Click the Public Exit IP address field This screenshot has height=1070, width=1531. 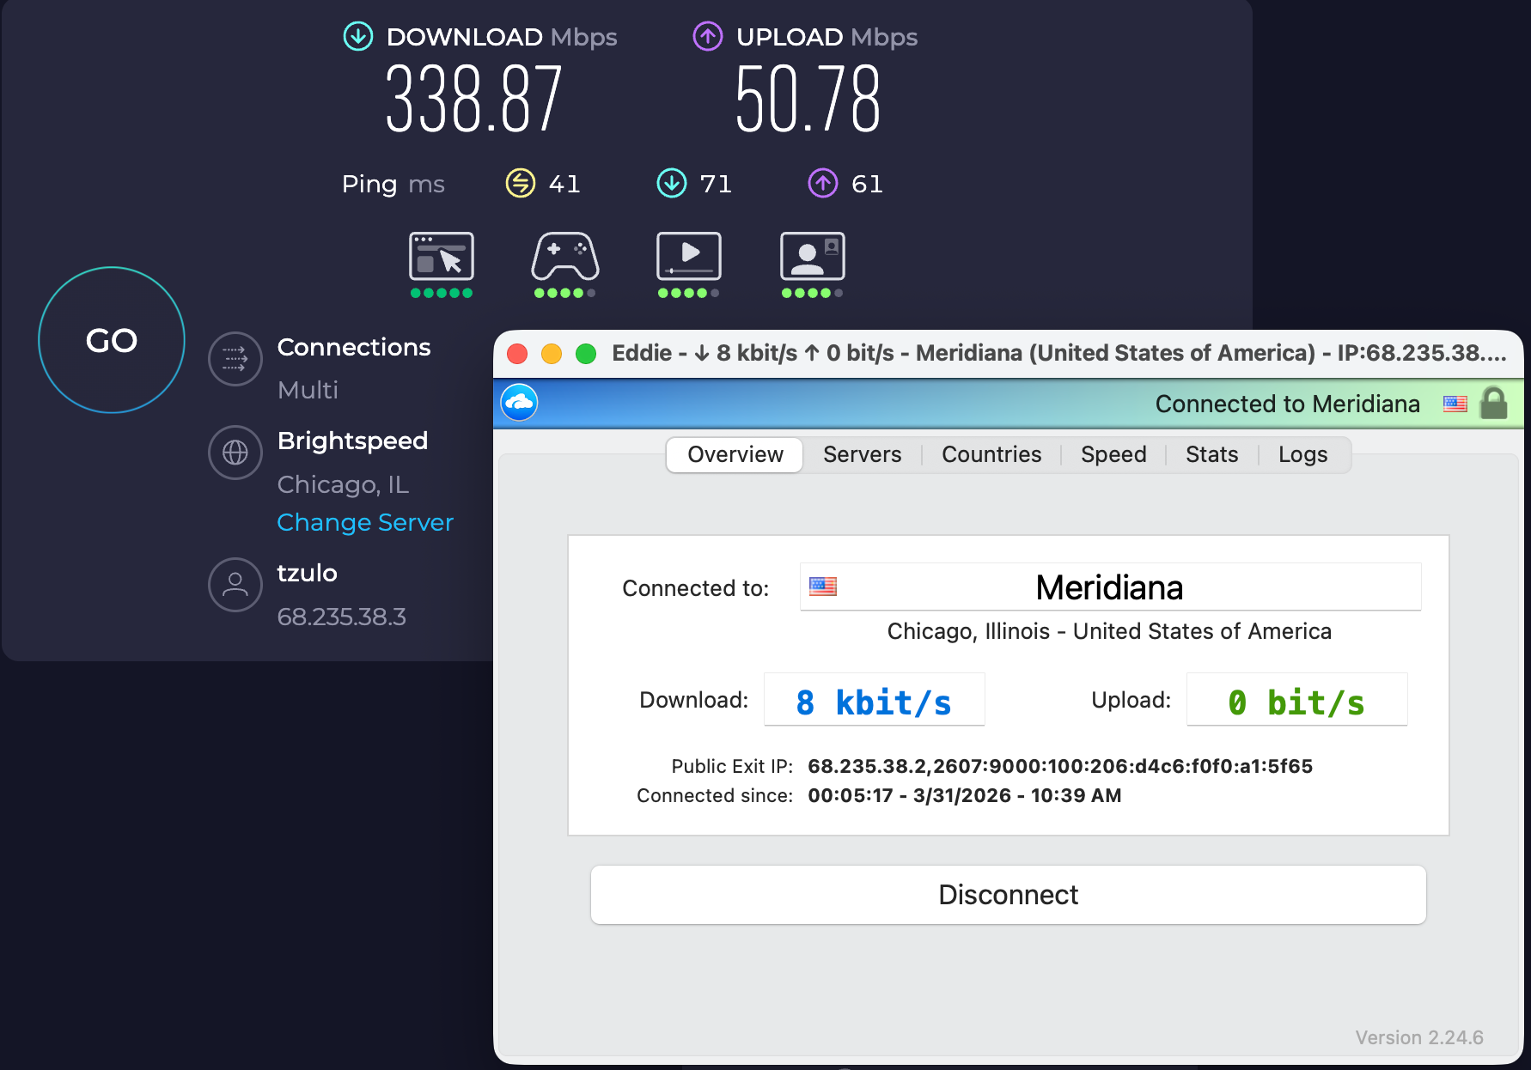point(1060,766)
